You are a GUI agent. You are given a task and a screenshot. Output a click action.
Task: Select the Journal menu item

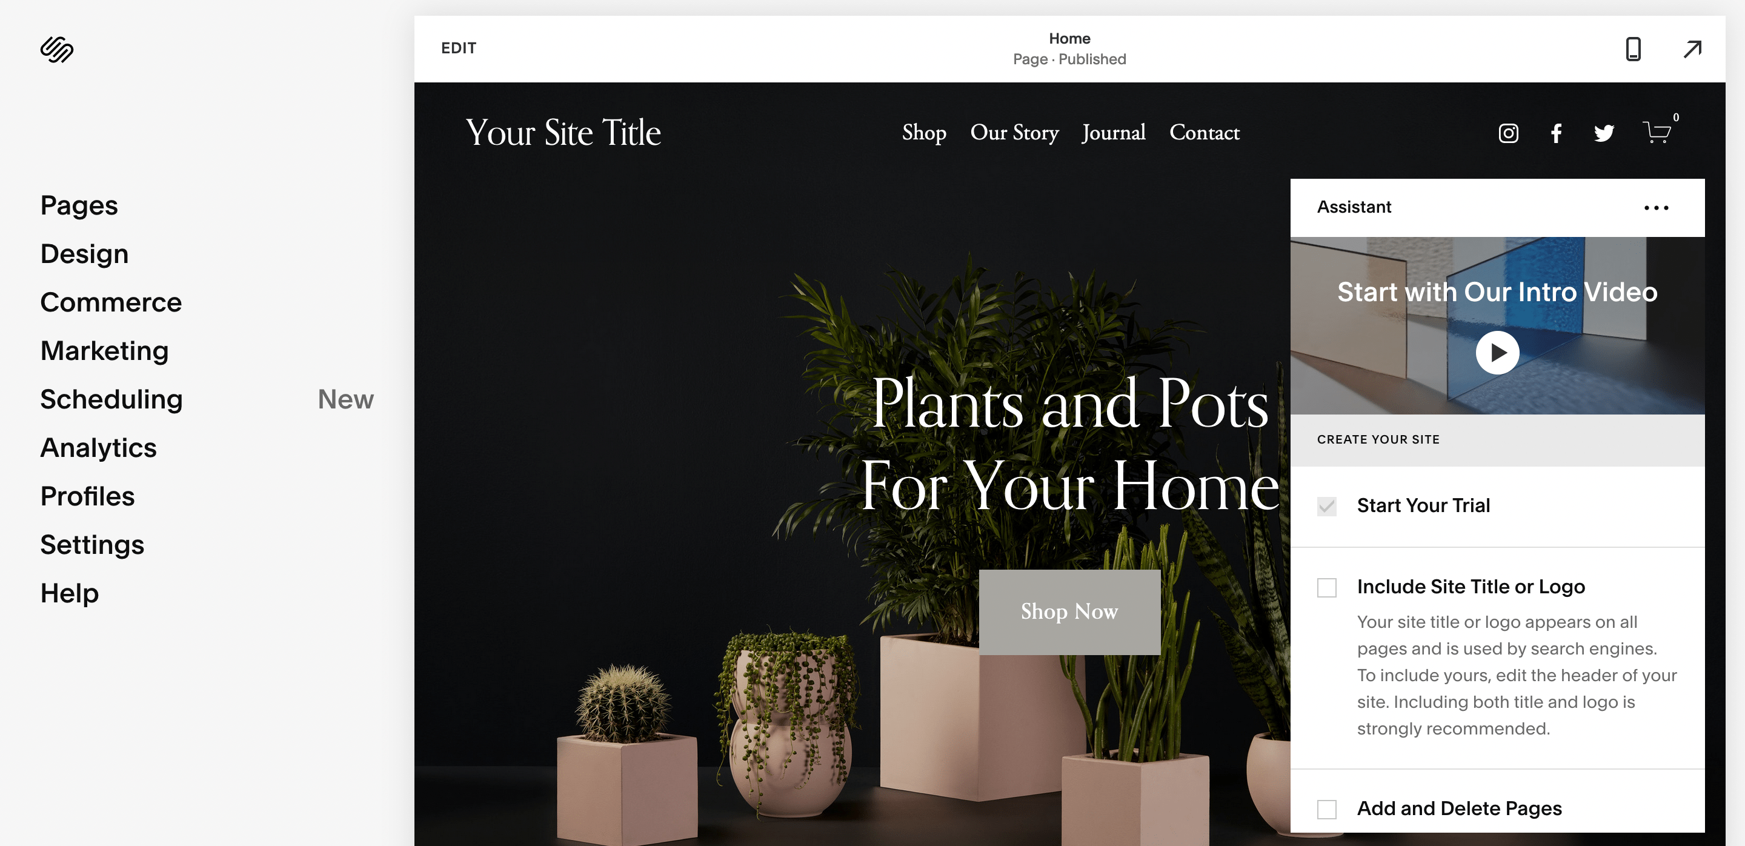point(1115,132)
